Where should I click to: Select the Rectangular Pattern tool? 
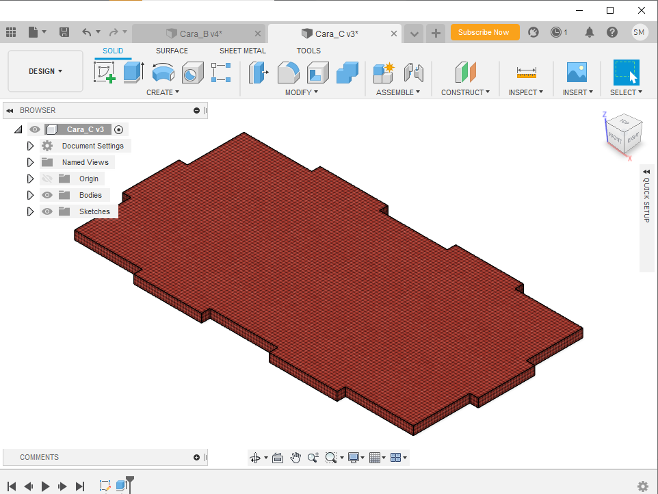(221, 73)
